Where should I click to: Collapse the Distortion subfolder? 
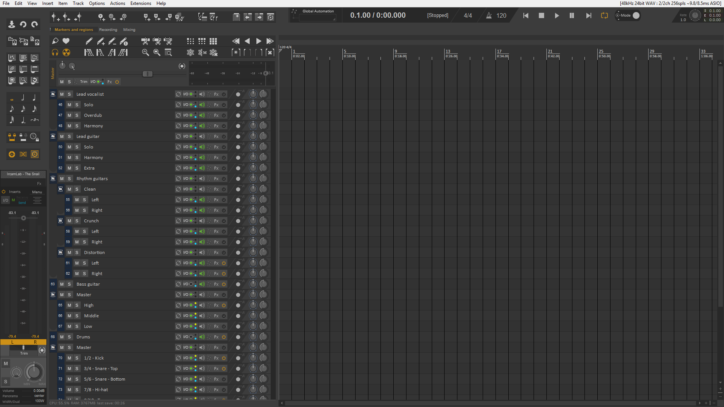(60, 252)
